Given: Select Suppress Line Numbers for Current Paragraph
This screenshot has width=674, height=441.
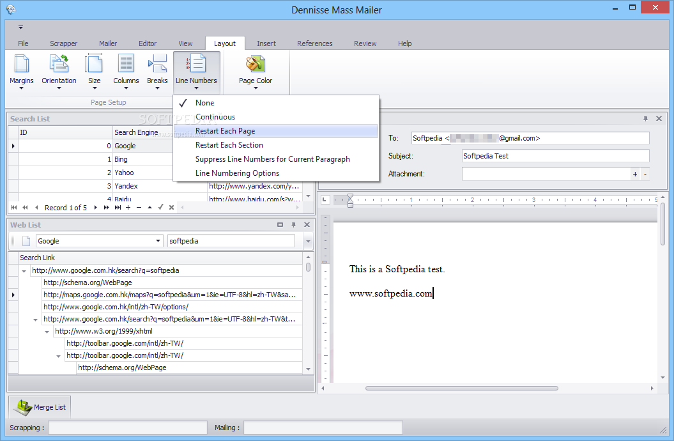Looking at the screenshot, I should 276,159.
